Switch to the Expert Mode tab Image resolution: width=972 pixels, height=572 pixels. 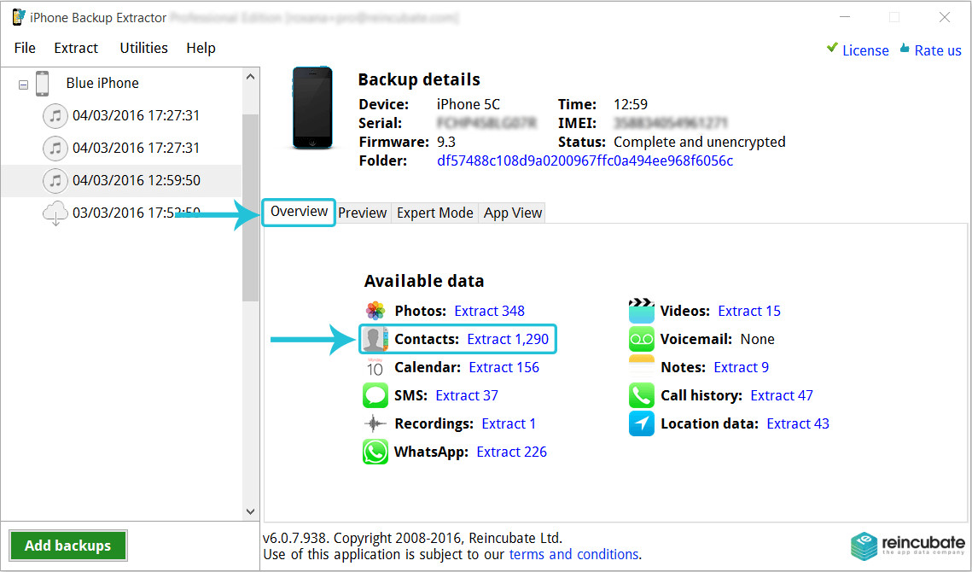point(435,213)
